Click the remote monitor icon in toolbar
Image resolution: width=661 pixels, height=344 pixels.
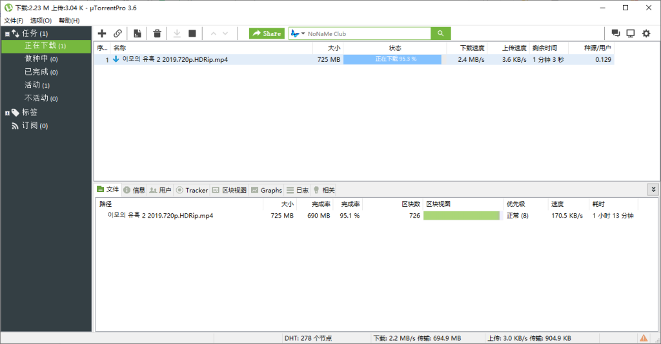click(x=631, y=33)
